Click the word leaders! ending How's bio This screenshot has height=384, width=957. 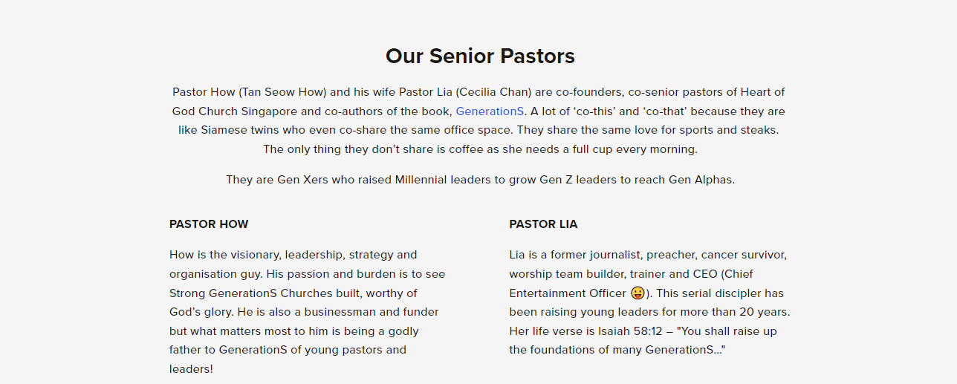tap(191, 368)
